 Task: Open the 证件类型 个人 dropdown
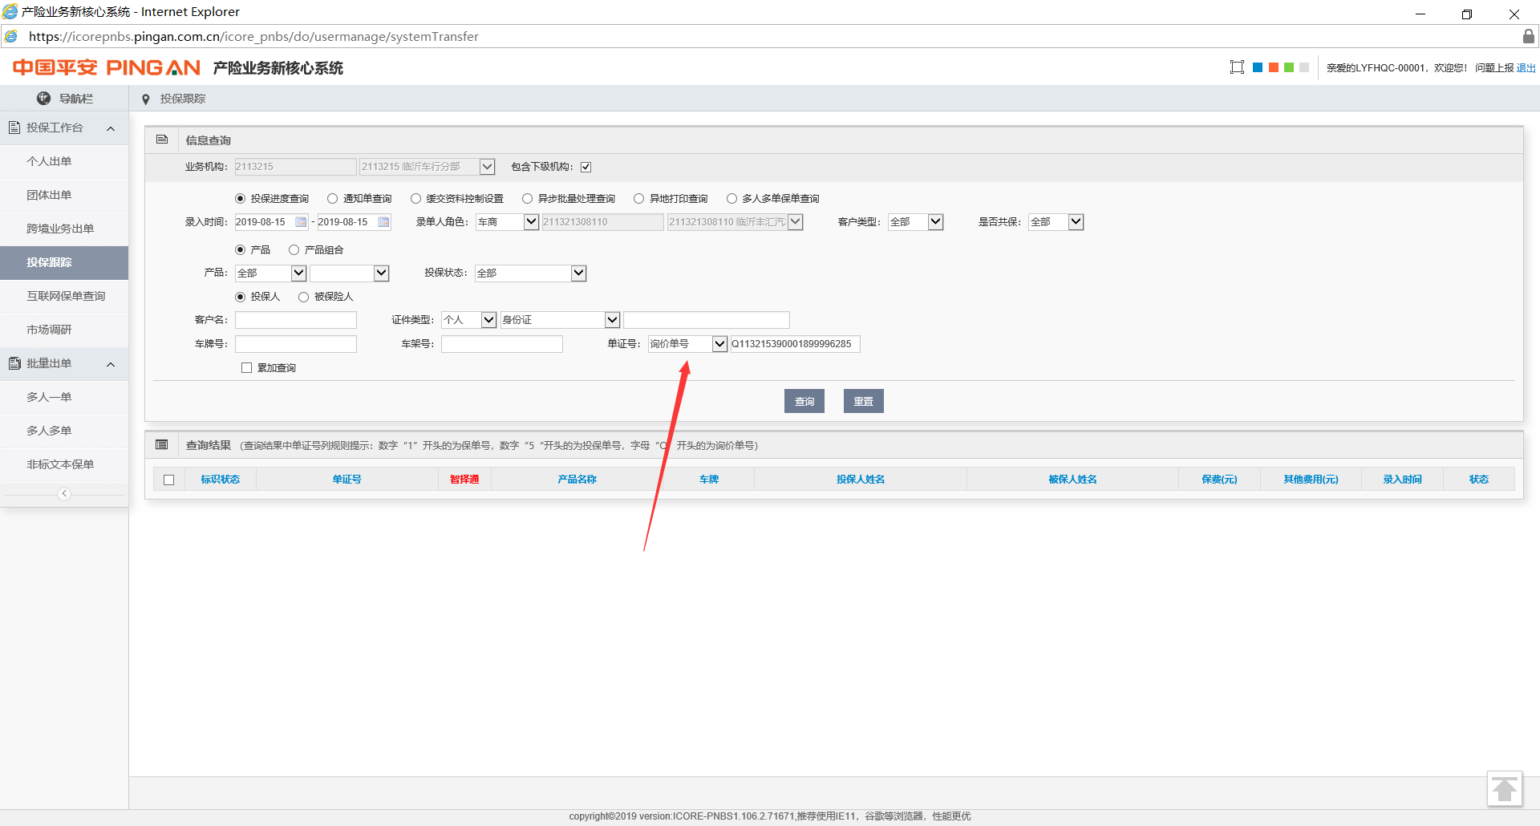469,320
